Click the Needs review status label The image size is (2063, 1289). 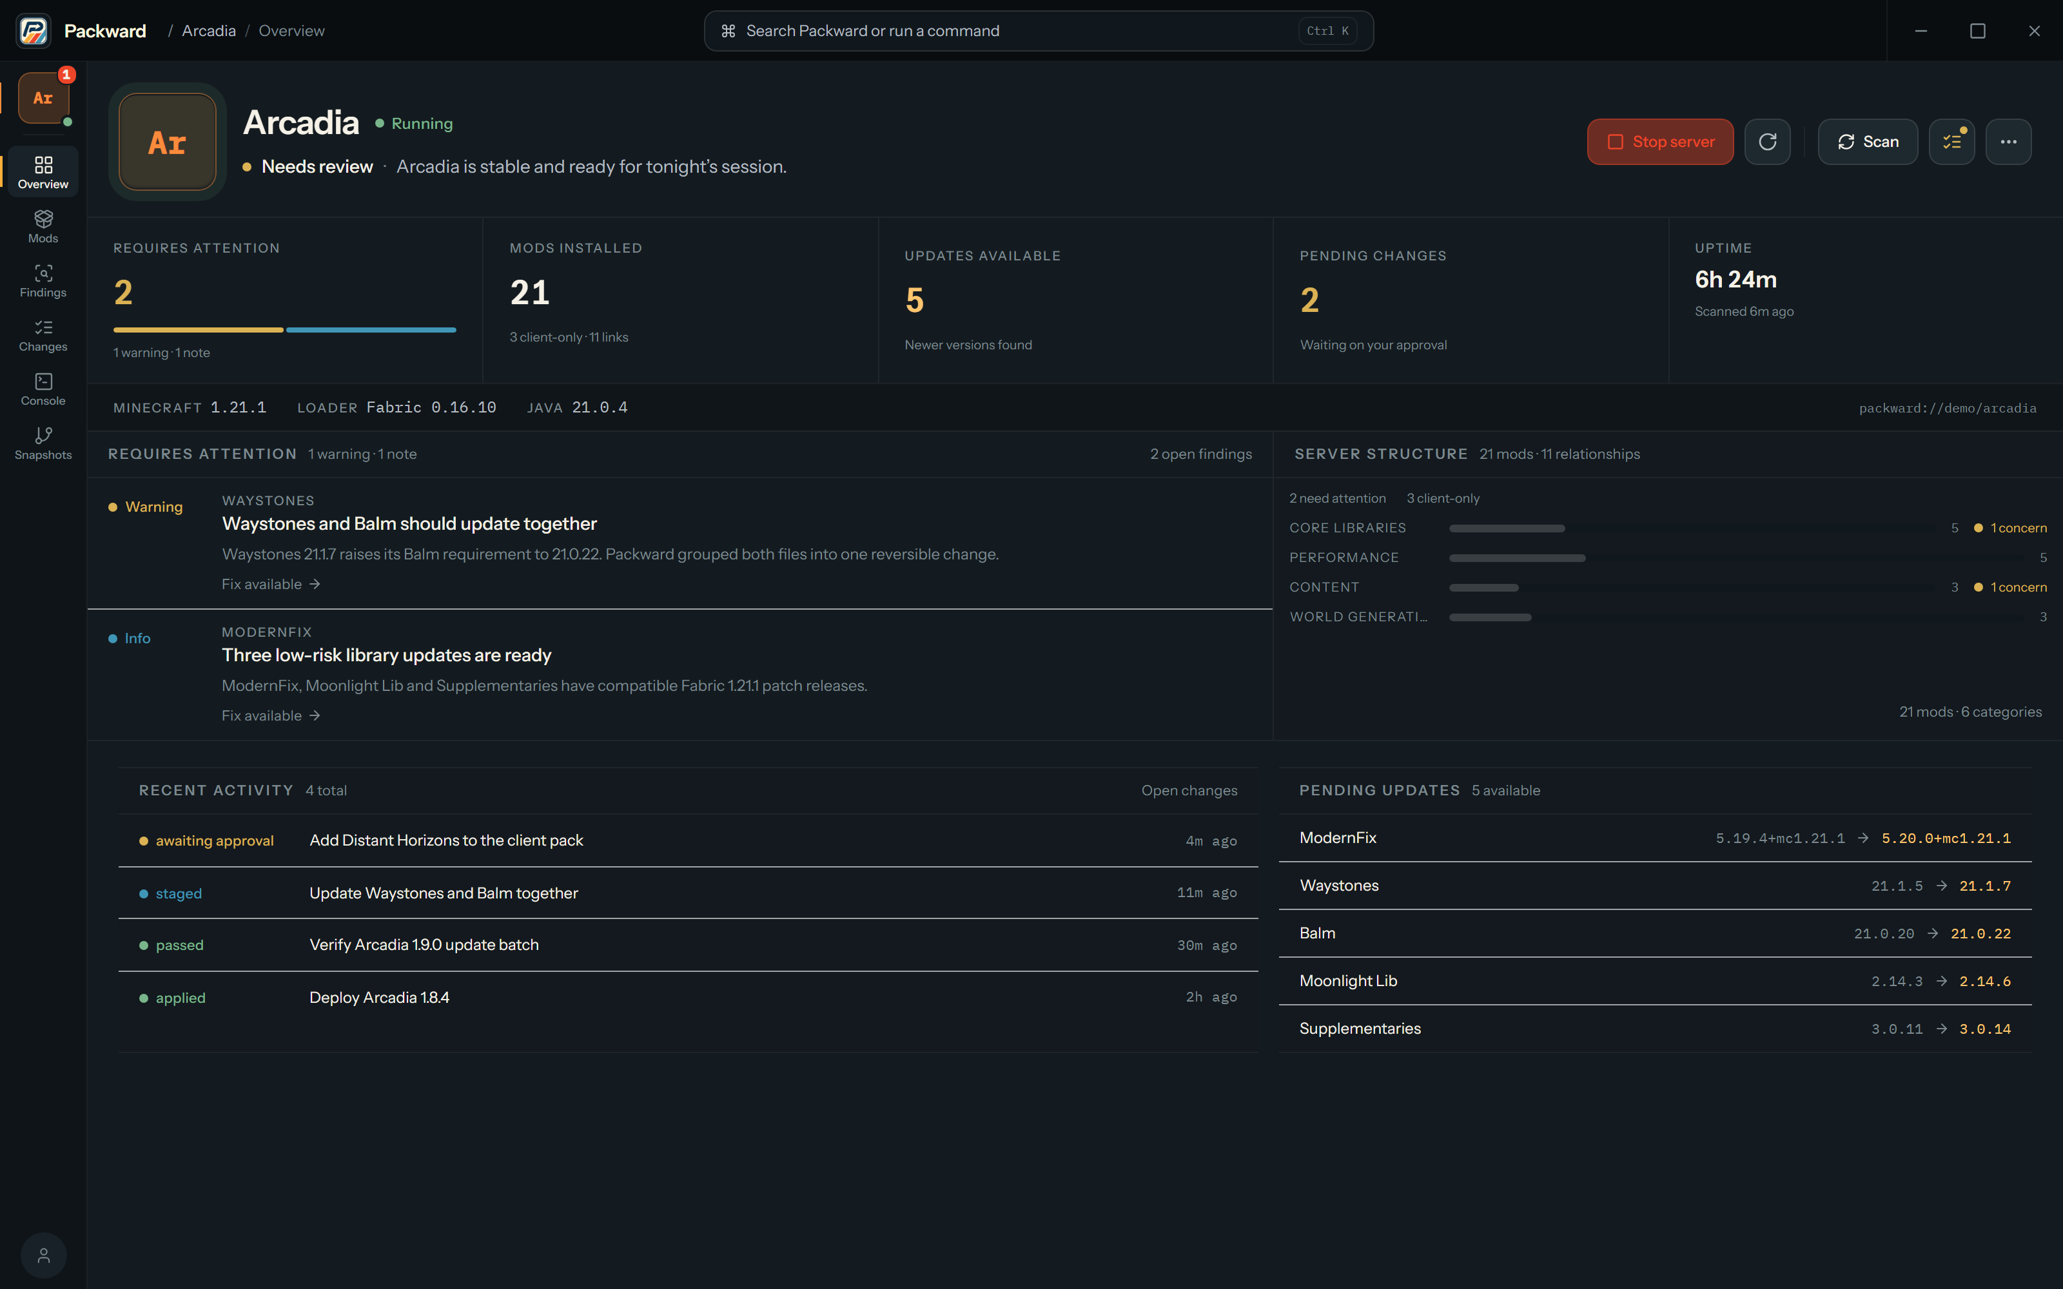[317, 166]
